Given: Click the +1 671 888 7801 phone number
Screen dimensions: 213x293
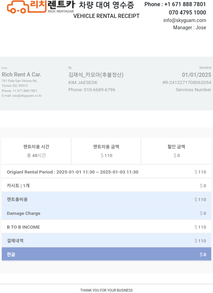Looking at the screenshot, I should coord(185,4).
